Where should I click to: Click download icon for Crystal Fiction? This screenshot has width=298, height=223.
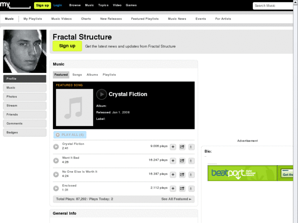[191, 147]
